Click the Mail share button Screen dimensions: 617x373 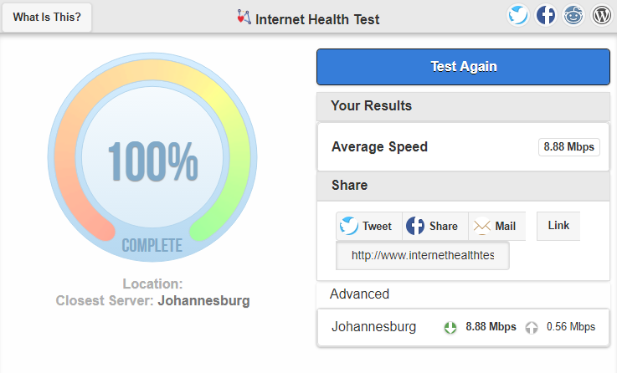click(497, 226)
